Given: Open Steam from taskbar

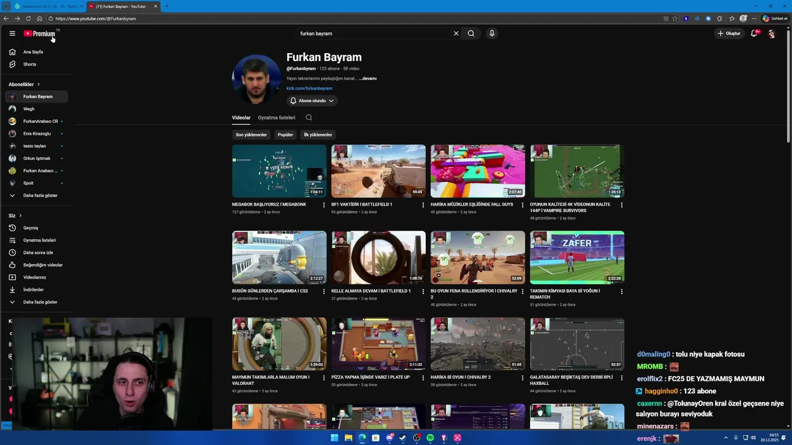Looking at the screenshot, I should pos(403,438).
